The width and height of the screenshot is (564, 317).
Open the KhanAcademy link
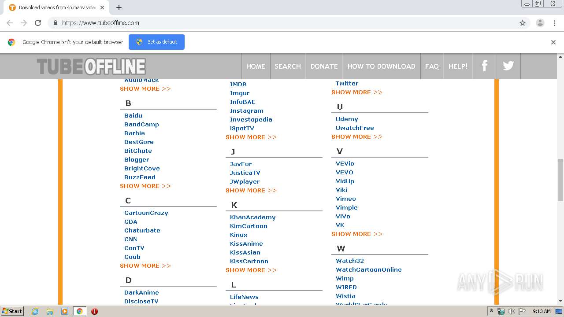pos(252,217)
